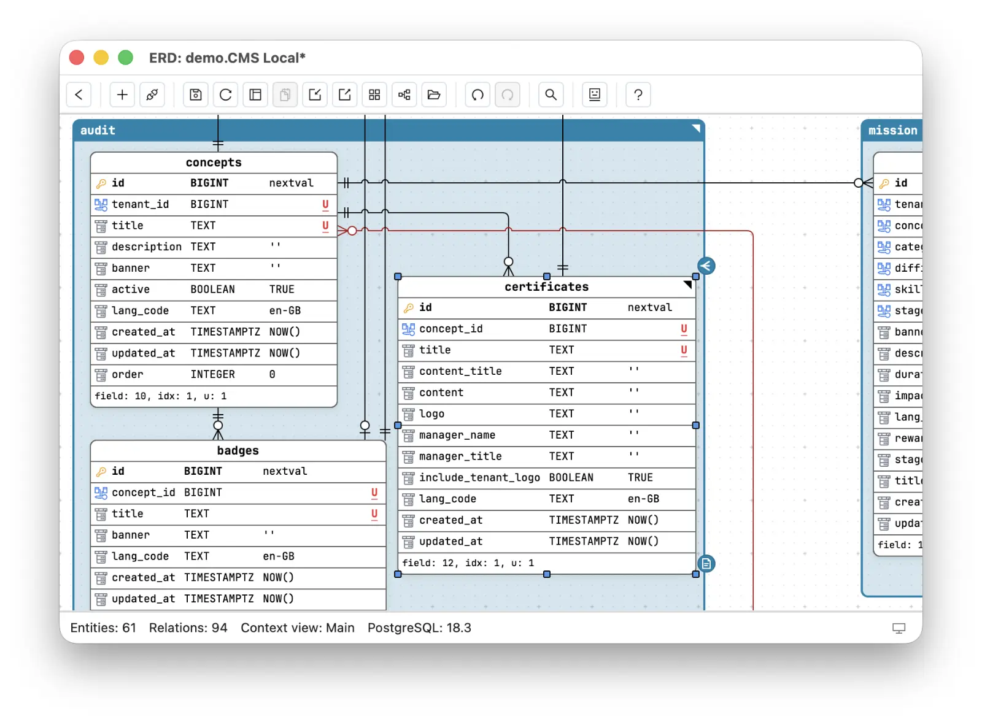Collapse certificates table via corner triangle
982x722 pixels.
(x=687, y=284)
